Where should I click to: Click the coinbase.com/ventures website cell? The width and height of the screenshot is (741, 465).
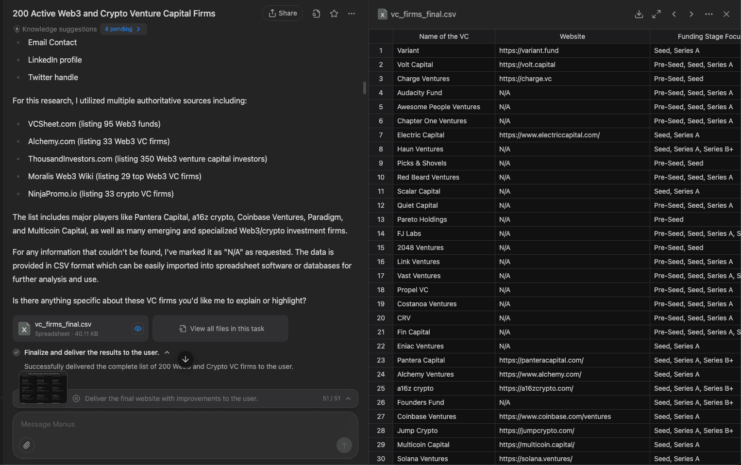(x=573, y=416)
